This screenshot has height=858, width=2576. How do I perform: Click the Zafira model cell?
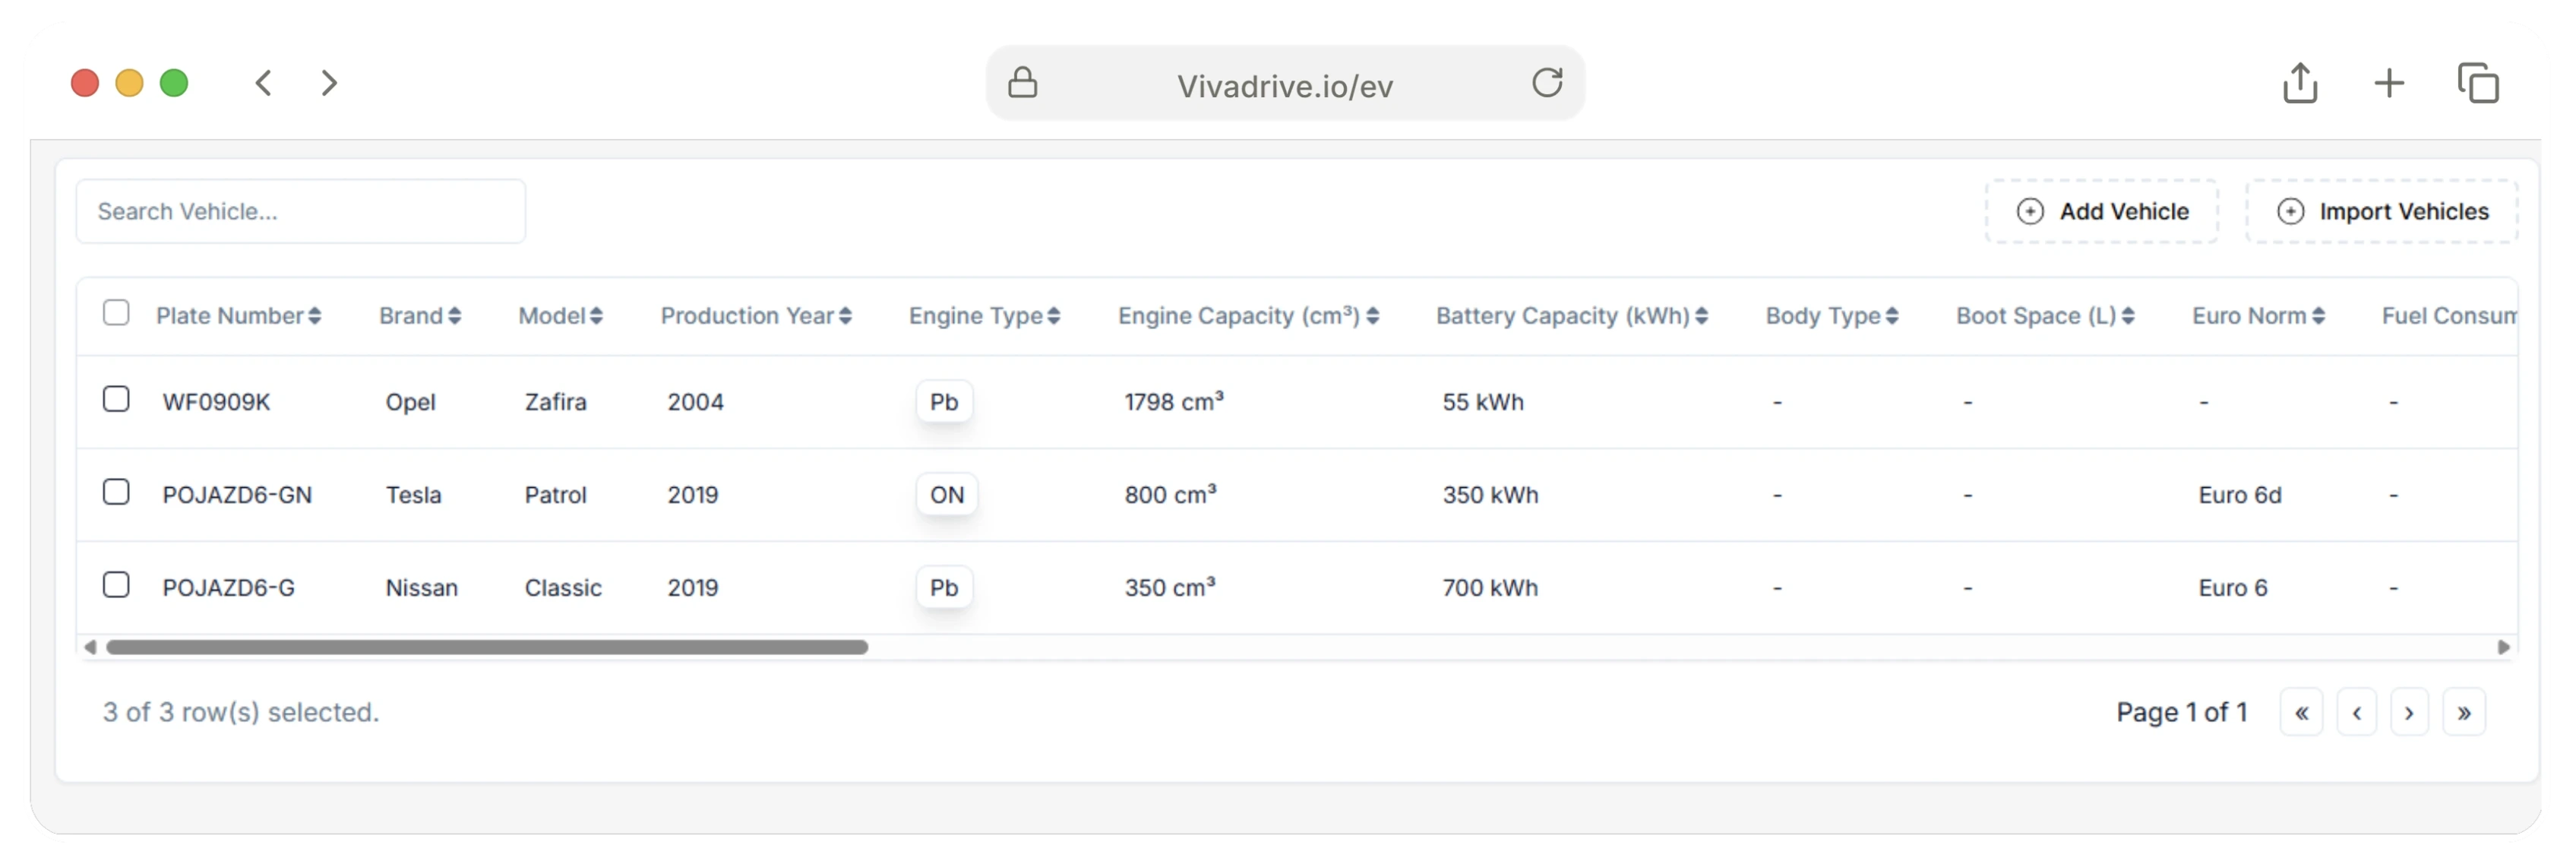(x=556, y=402)
